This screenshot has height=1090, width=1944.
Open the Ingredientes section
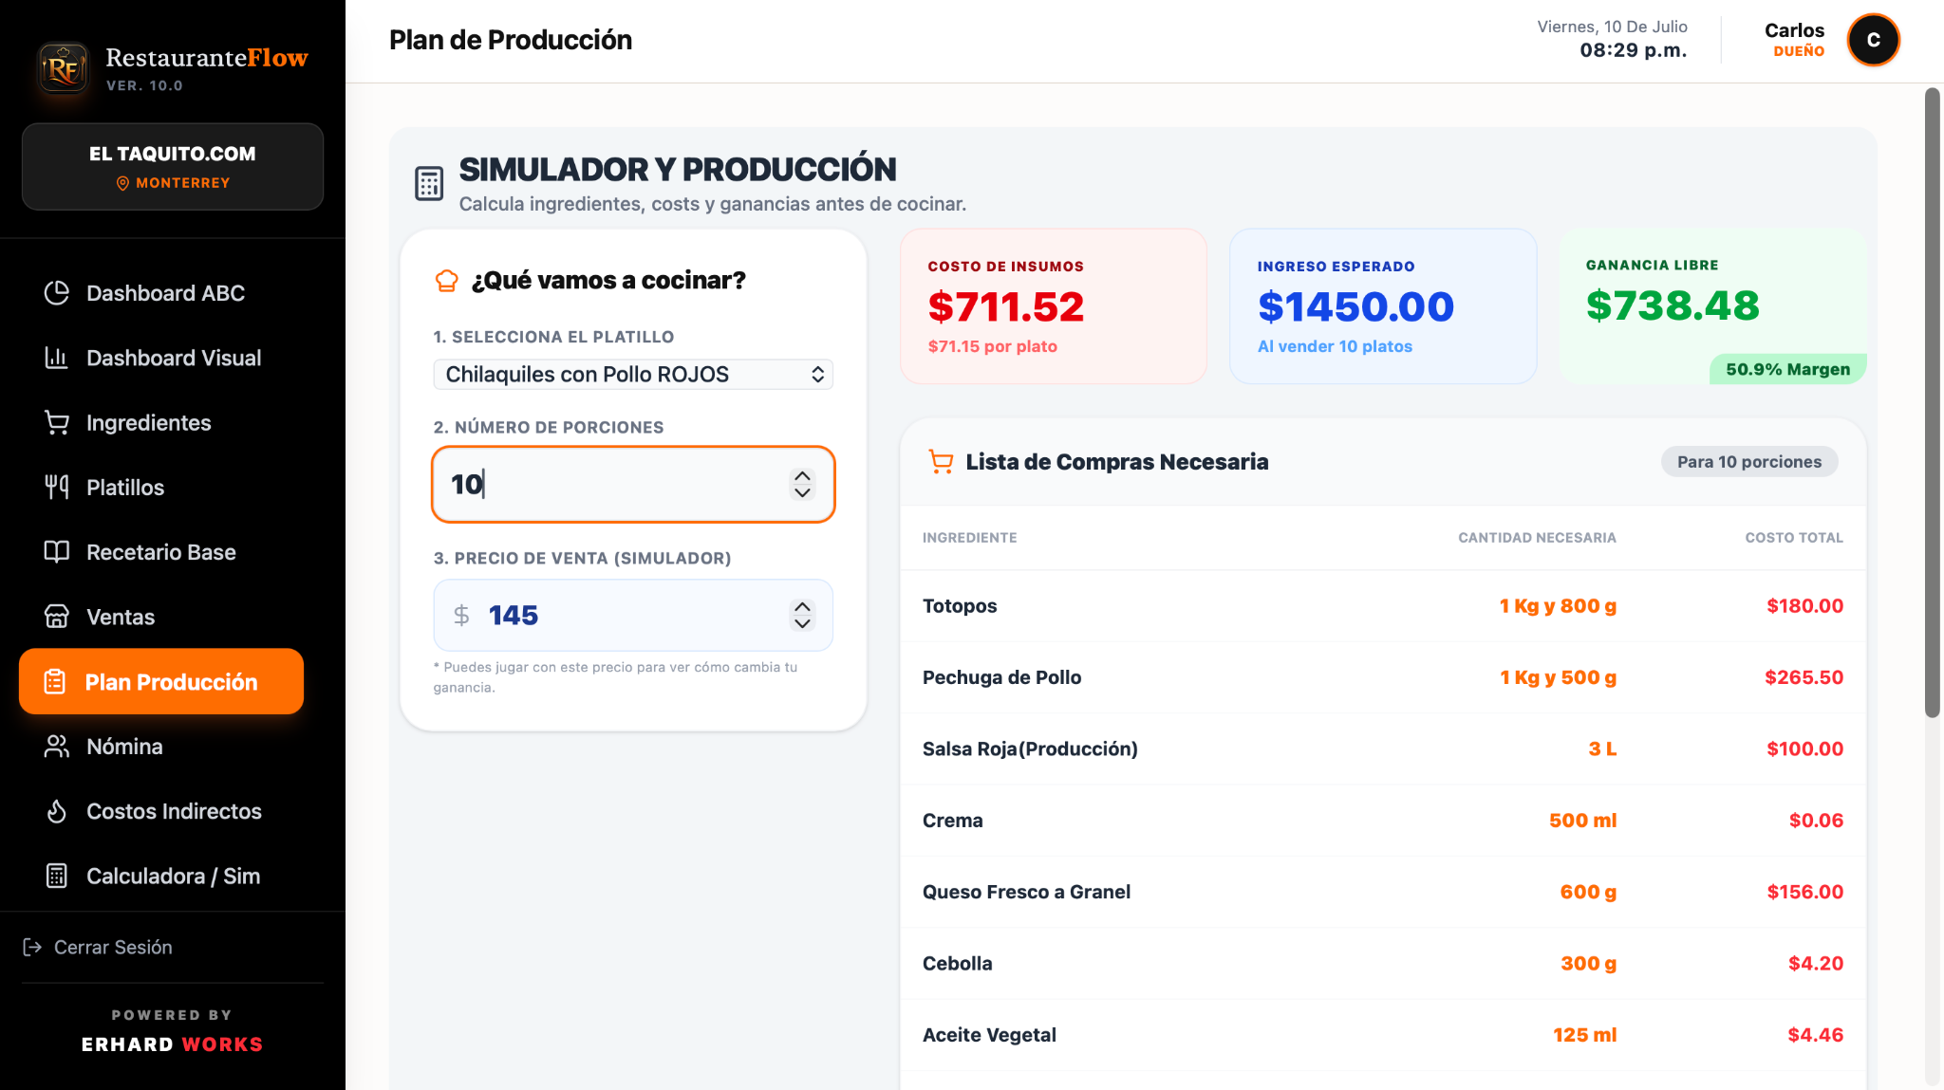pos(161,423)
